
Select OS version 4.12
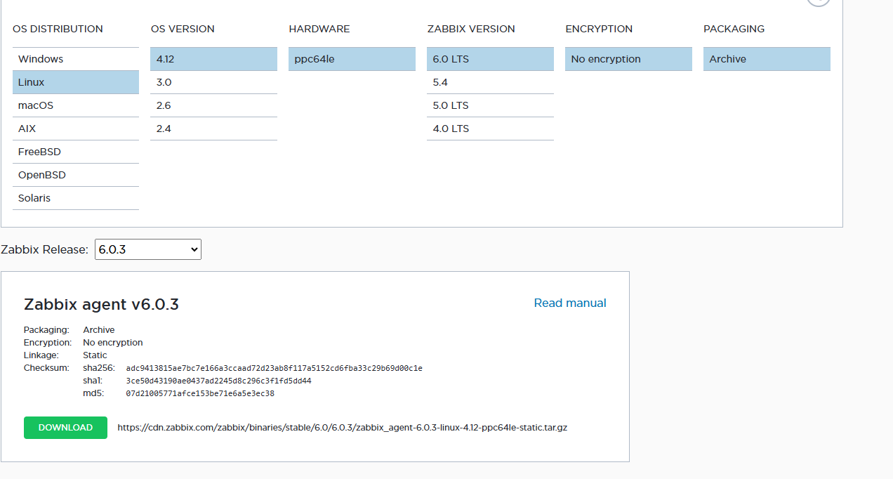point(214,59)
